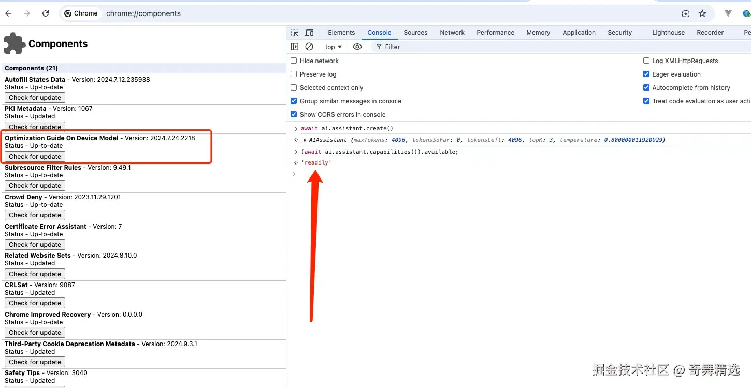Click the 'readily' console result text
This screenshot has height=388, width=751.
click(316, 162)
